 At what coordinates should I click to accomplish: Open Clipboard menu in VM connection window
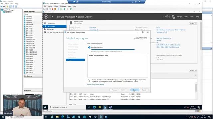pyautogui.click(x=63, y=6)
